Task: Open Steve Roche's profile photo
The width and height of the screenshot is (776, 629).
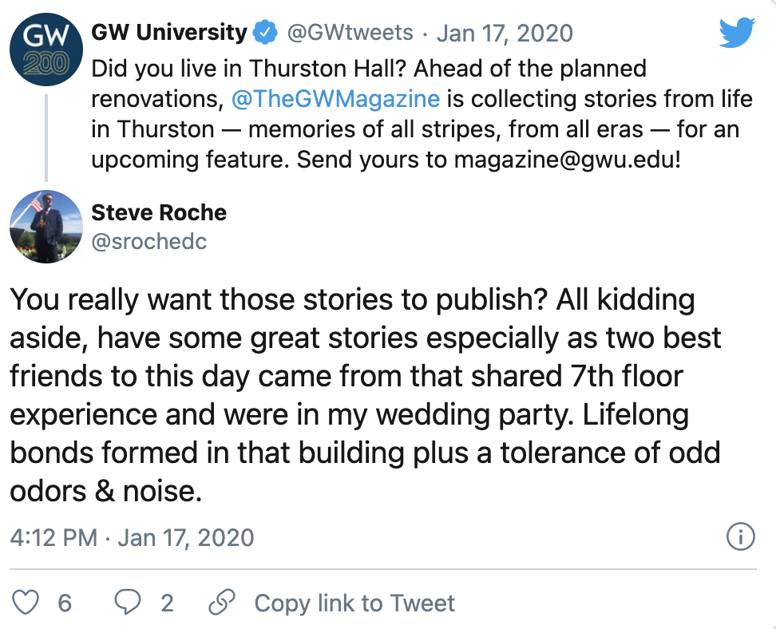Action: pyautogui.click(x=45, y=227)
